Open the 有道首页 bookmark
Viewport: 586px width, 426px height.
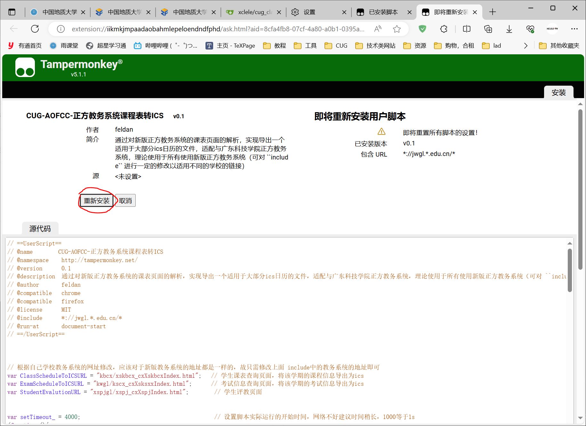tap(25, 46)
